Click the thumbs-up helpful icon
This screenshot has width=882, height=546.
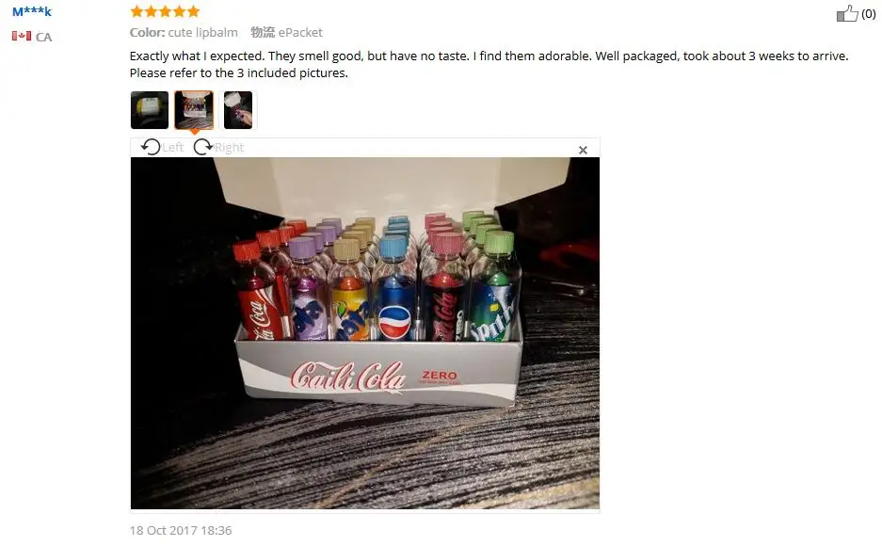pos(846,13)
